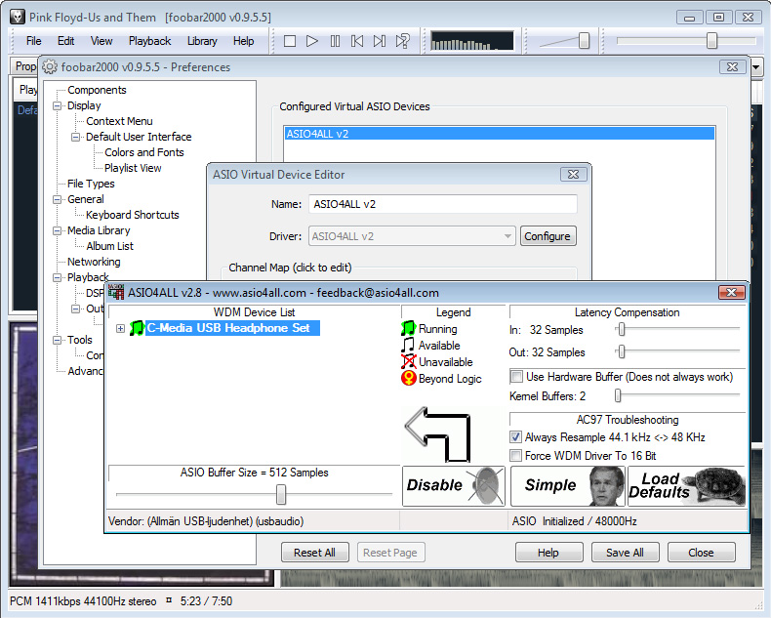
Task: Open the Playback menu
Action: click(x=149, y=41)
